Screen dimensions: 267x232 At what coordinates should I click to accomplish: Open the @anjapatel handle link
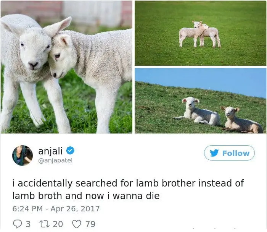point(55,161)
